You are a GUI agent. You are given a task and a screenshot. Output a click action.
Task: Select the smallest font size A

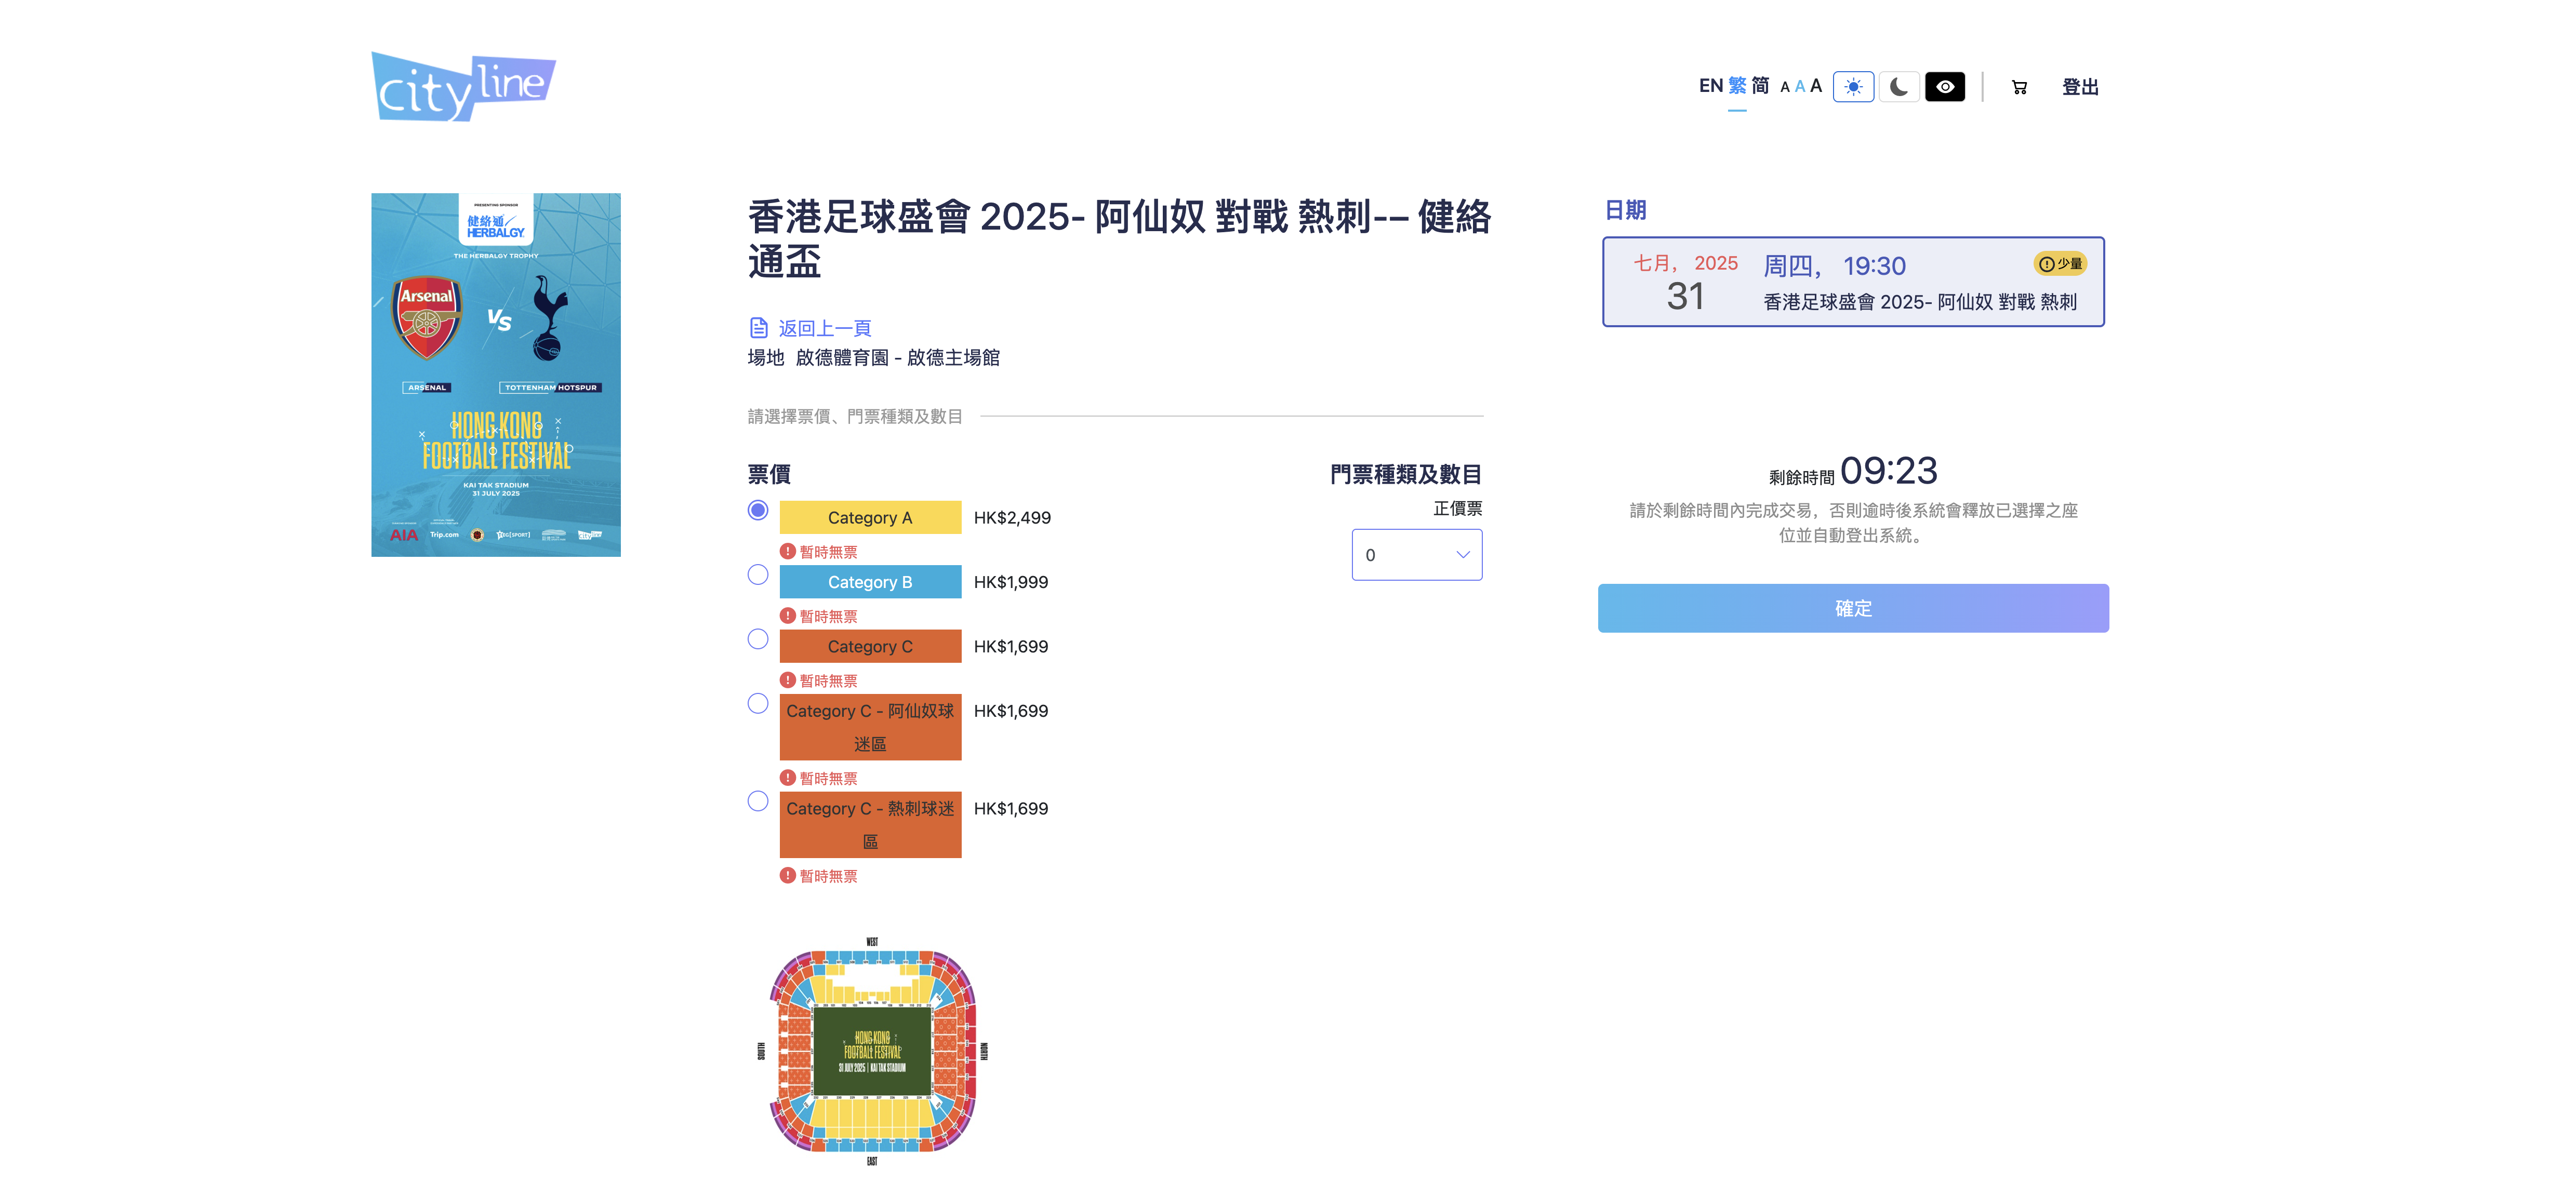1784,88
